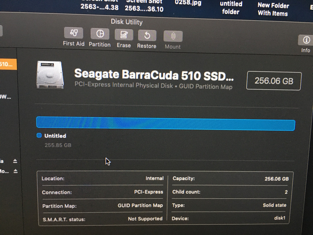Select the 0258.jpg desktop file
313x235 pixels.
tap(188, 3)
